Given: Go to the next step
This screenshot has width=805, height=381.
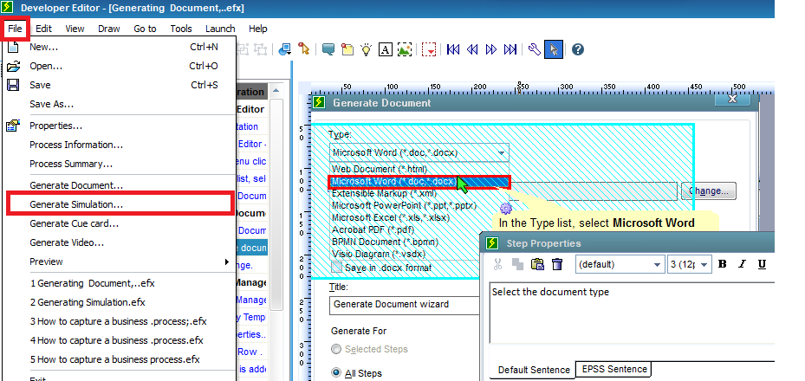Looking at the screenshot, I should coord(491,49).
